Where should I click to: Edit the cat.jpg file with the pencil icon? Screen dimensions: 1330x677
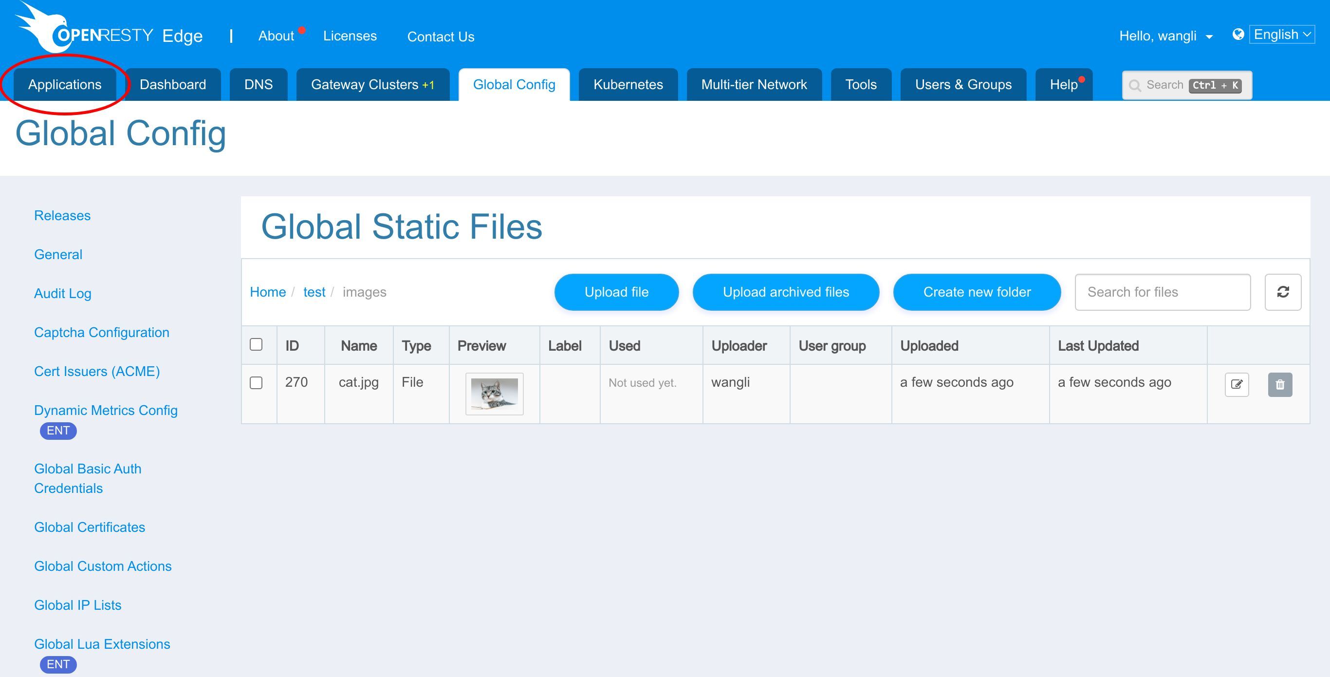[1237, 384]
